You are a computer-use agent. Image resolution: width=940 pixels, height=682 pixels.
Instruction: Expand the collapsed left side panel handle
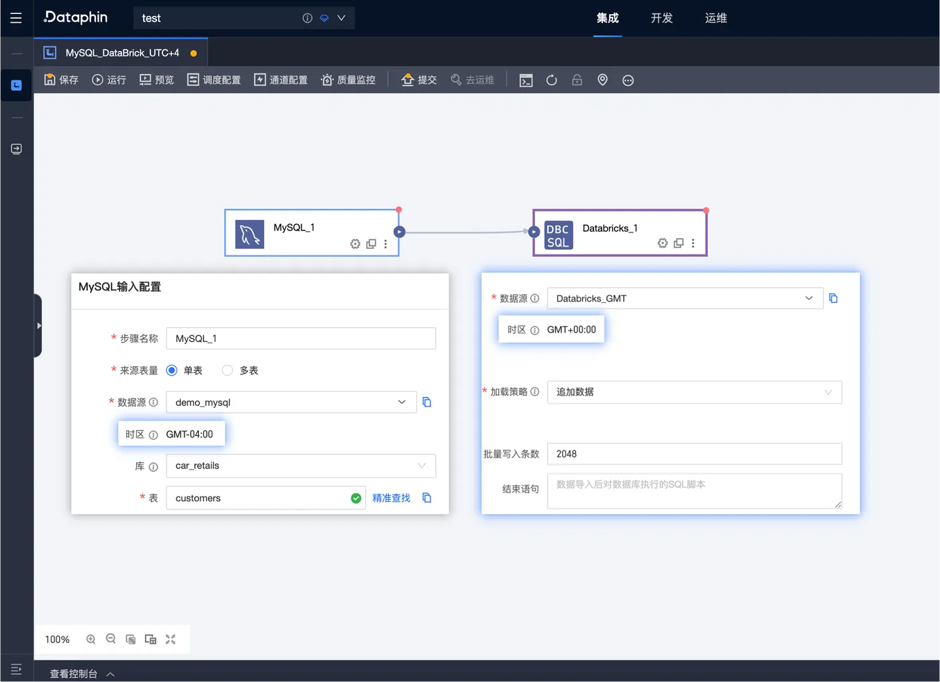38,326
